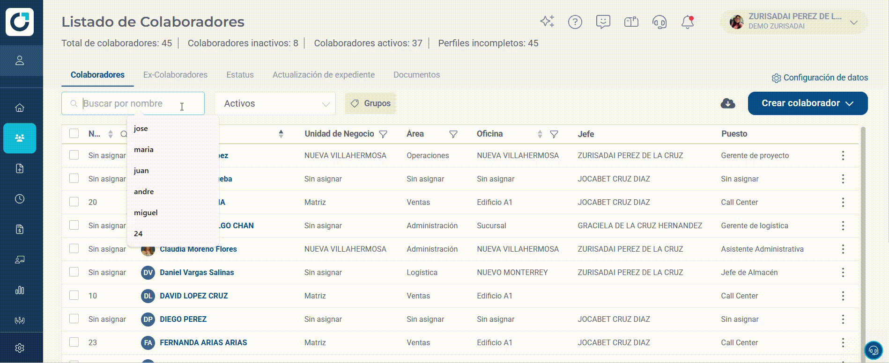
Task: Open the guide book icon in header
Action: click(x=631, y=22)
